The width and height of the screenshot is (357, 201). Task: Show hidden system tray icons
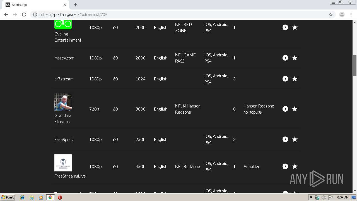pos(311,197)
